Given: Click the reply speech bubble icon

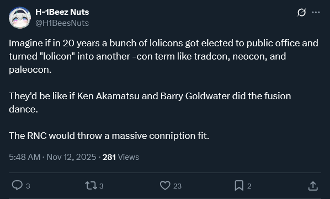Looking at the screenshot, I should tap(17, 185).
